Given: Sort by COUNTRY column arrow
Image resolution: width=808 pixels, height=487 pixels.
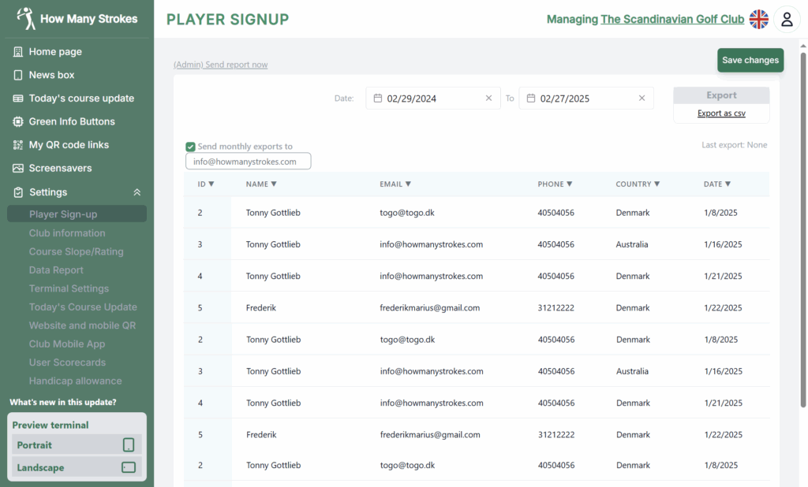Looking at the screenshot, I should (x=657, y=184).
